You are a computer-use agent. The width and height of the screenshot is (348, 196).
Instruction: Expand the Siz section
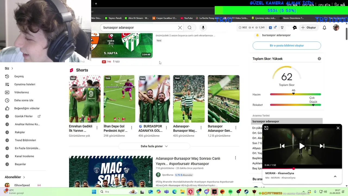tap(9, 68)
